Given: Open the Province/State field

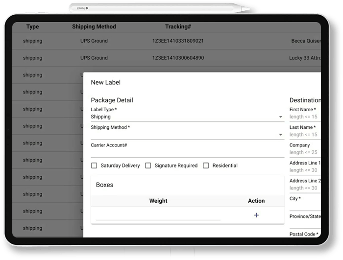Looking at the screenshot, I should pyautogui.click(x=305, y=224).
